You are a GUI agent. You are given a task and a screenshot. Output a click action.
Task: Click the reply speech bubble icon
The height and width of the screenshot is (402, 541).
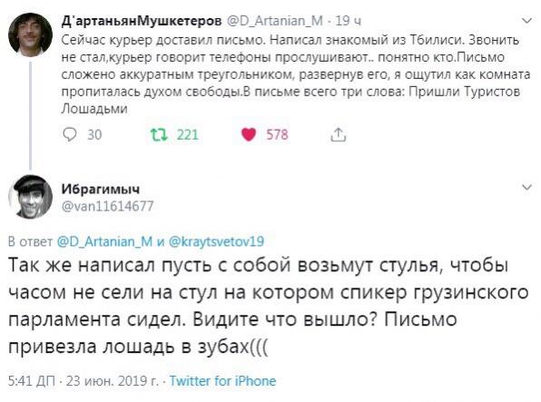coord(70,134)
